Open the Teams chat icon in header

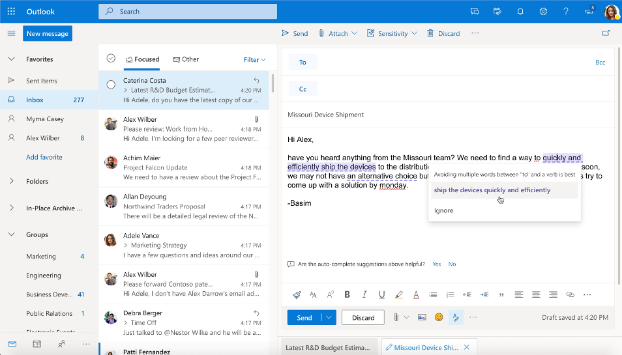[x=475, y=12]
